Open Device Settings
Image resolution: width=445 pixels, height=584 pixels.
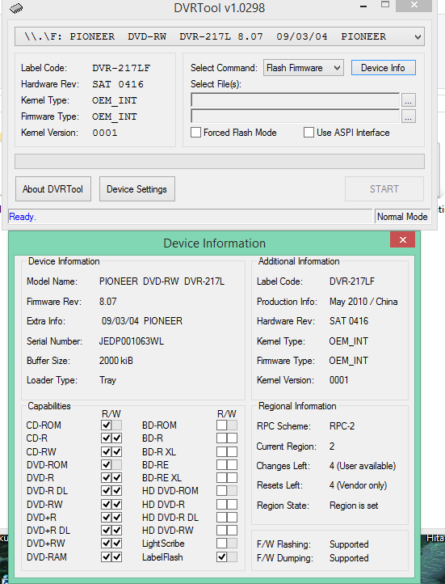pyautogui.click(x=136, y=188)
